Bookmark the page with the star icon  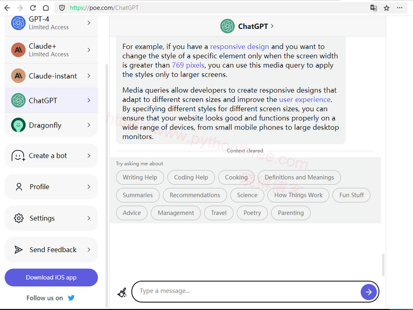(x=386, y=8)
